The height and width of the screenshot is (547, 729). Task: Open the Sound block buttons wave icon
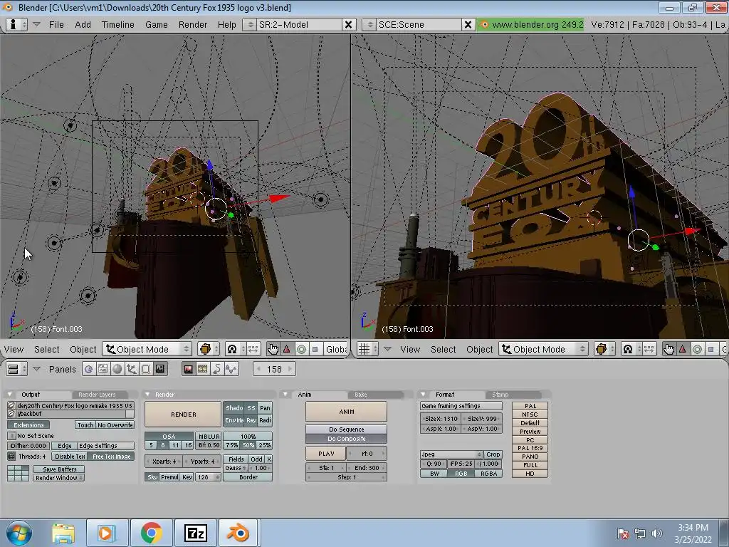[x=231, y=369]
